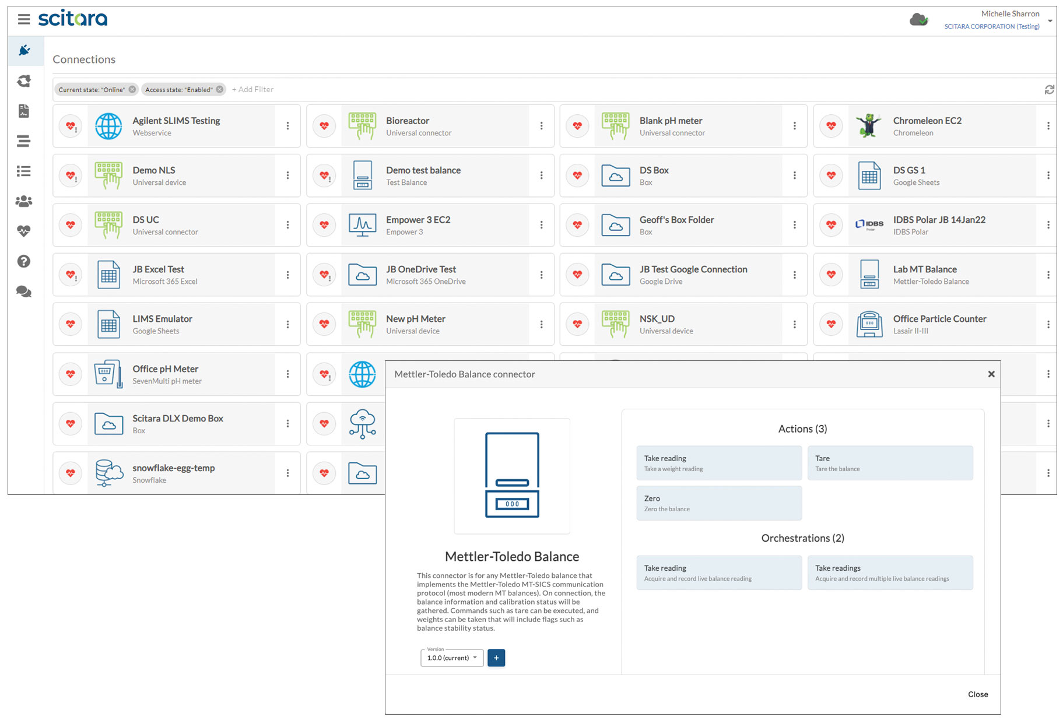Click the Demo test balance icon
1063x720 pixels.
(x=362, y=175)
